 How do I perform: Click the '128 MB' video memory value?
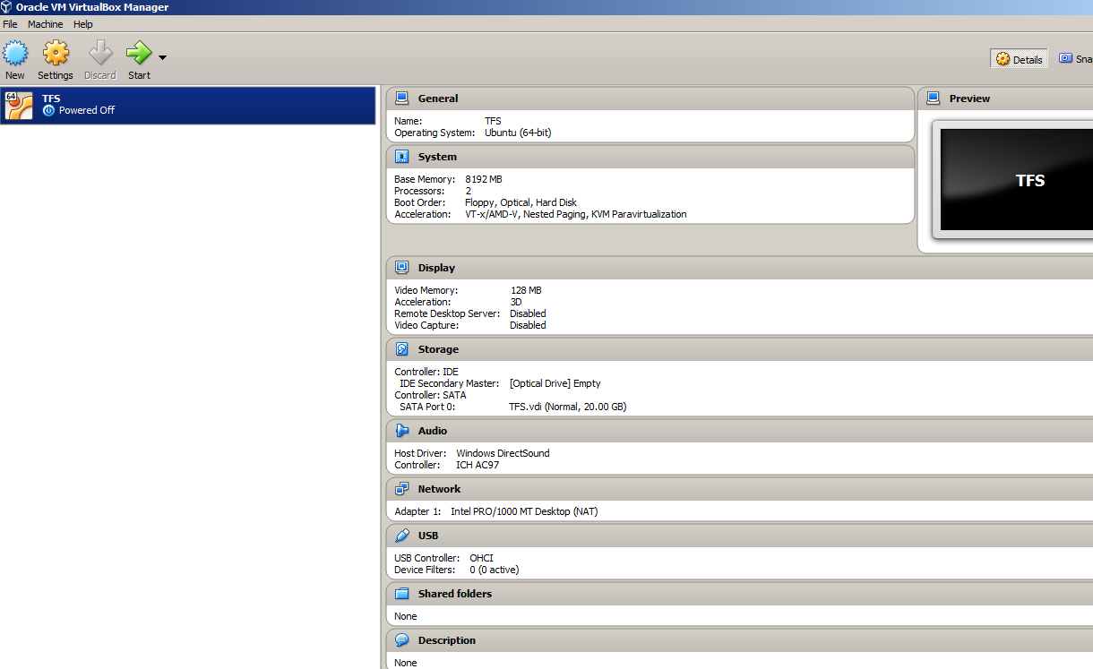(x=526, y=290)
